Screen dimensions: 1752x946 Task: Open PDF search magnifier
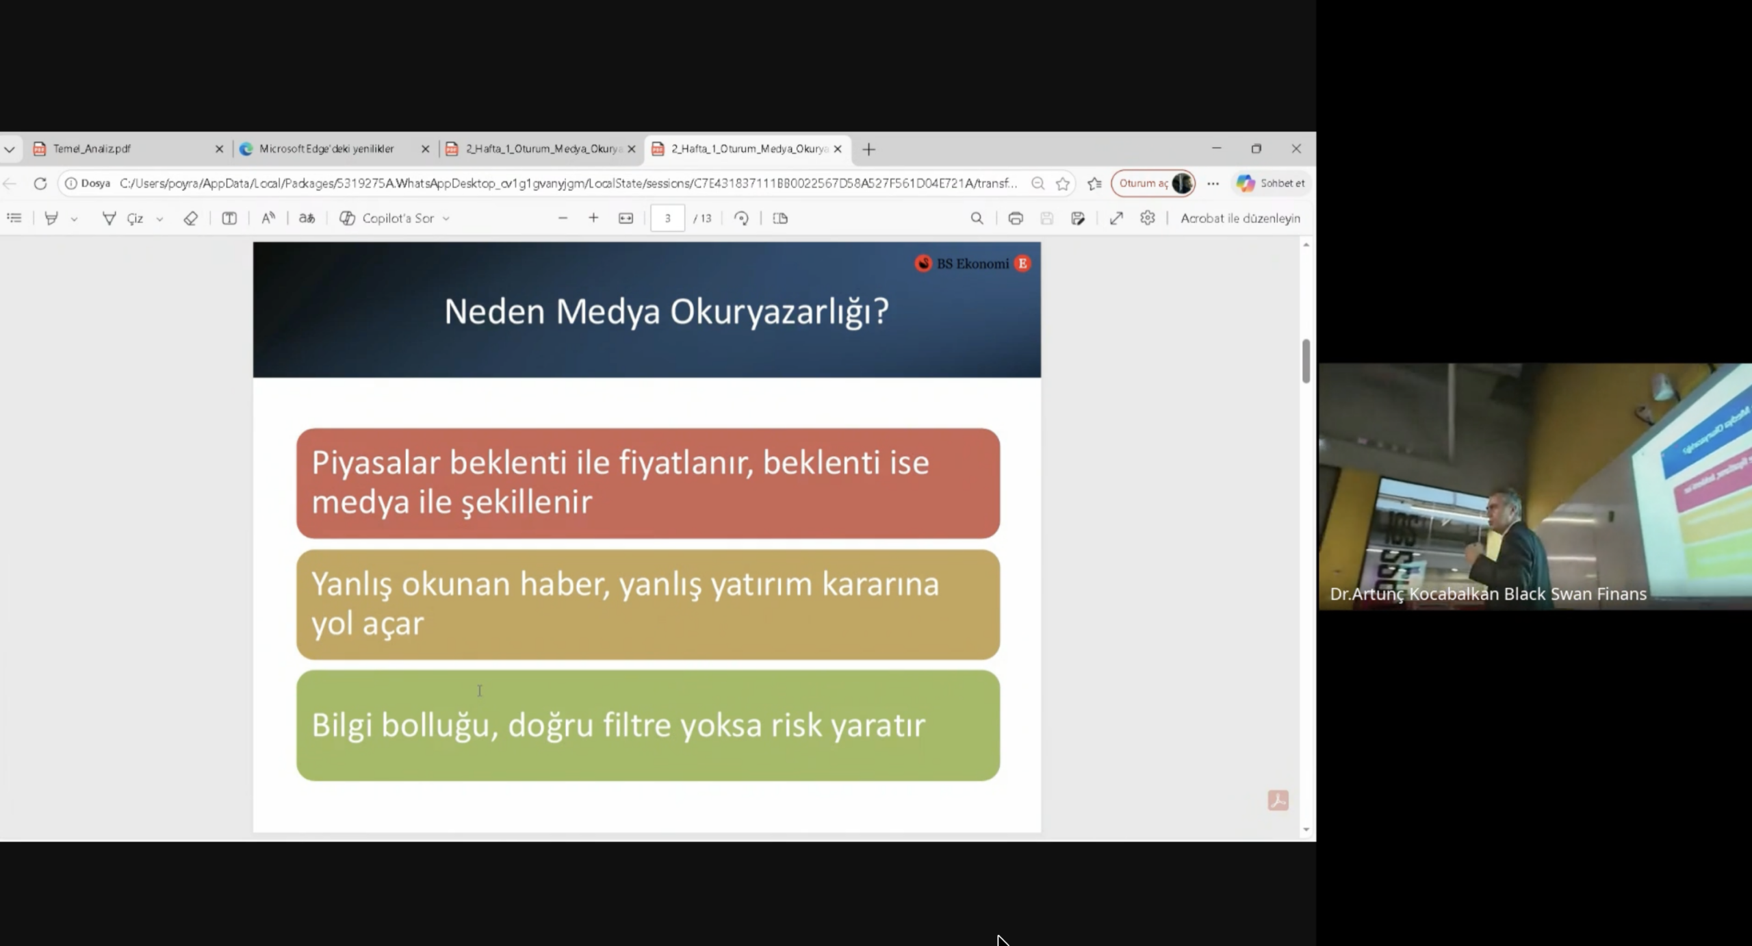pos(977,218)
